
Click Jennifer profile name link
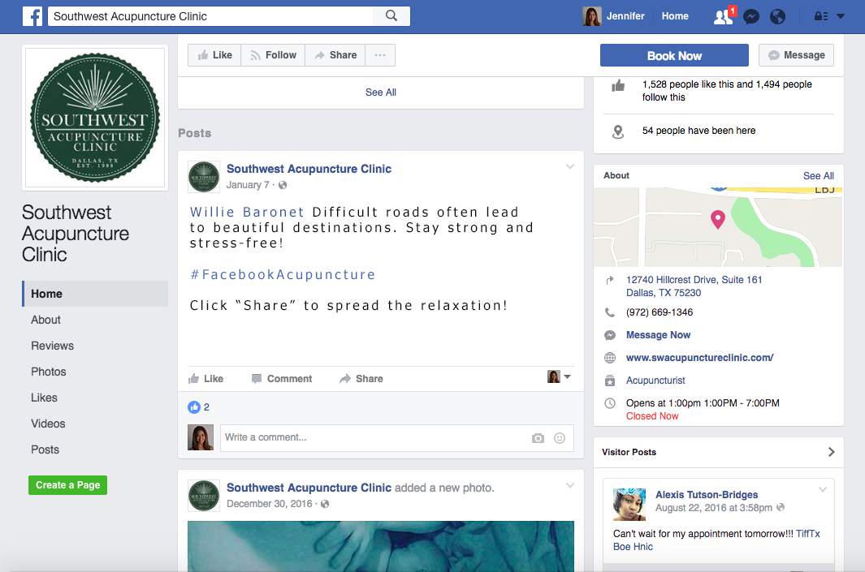point(625,16)
